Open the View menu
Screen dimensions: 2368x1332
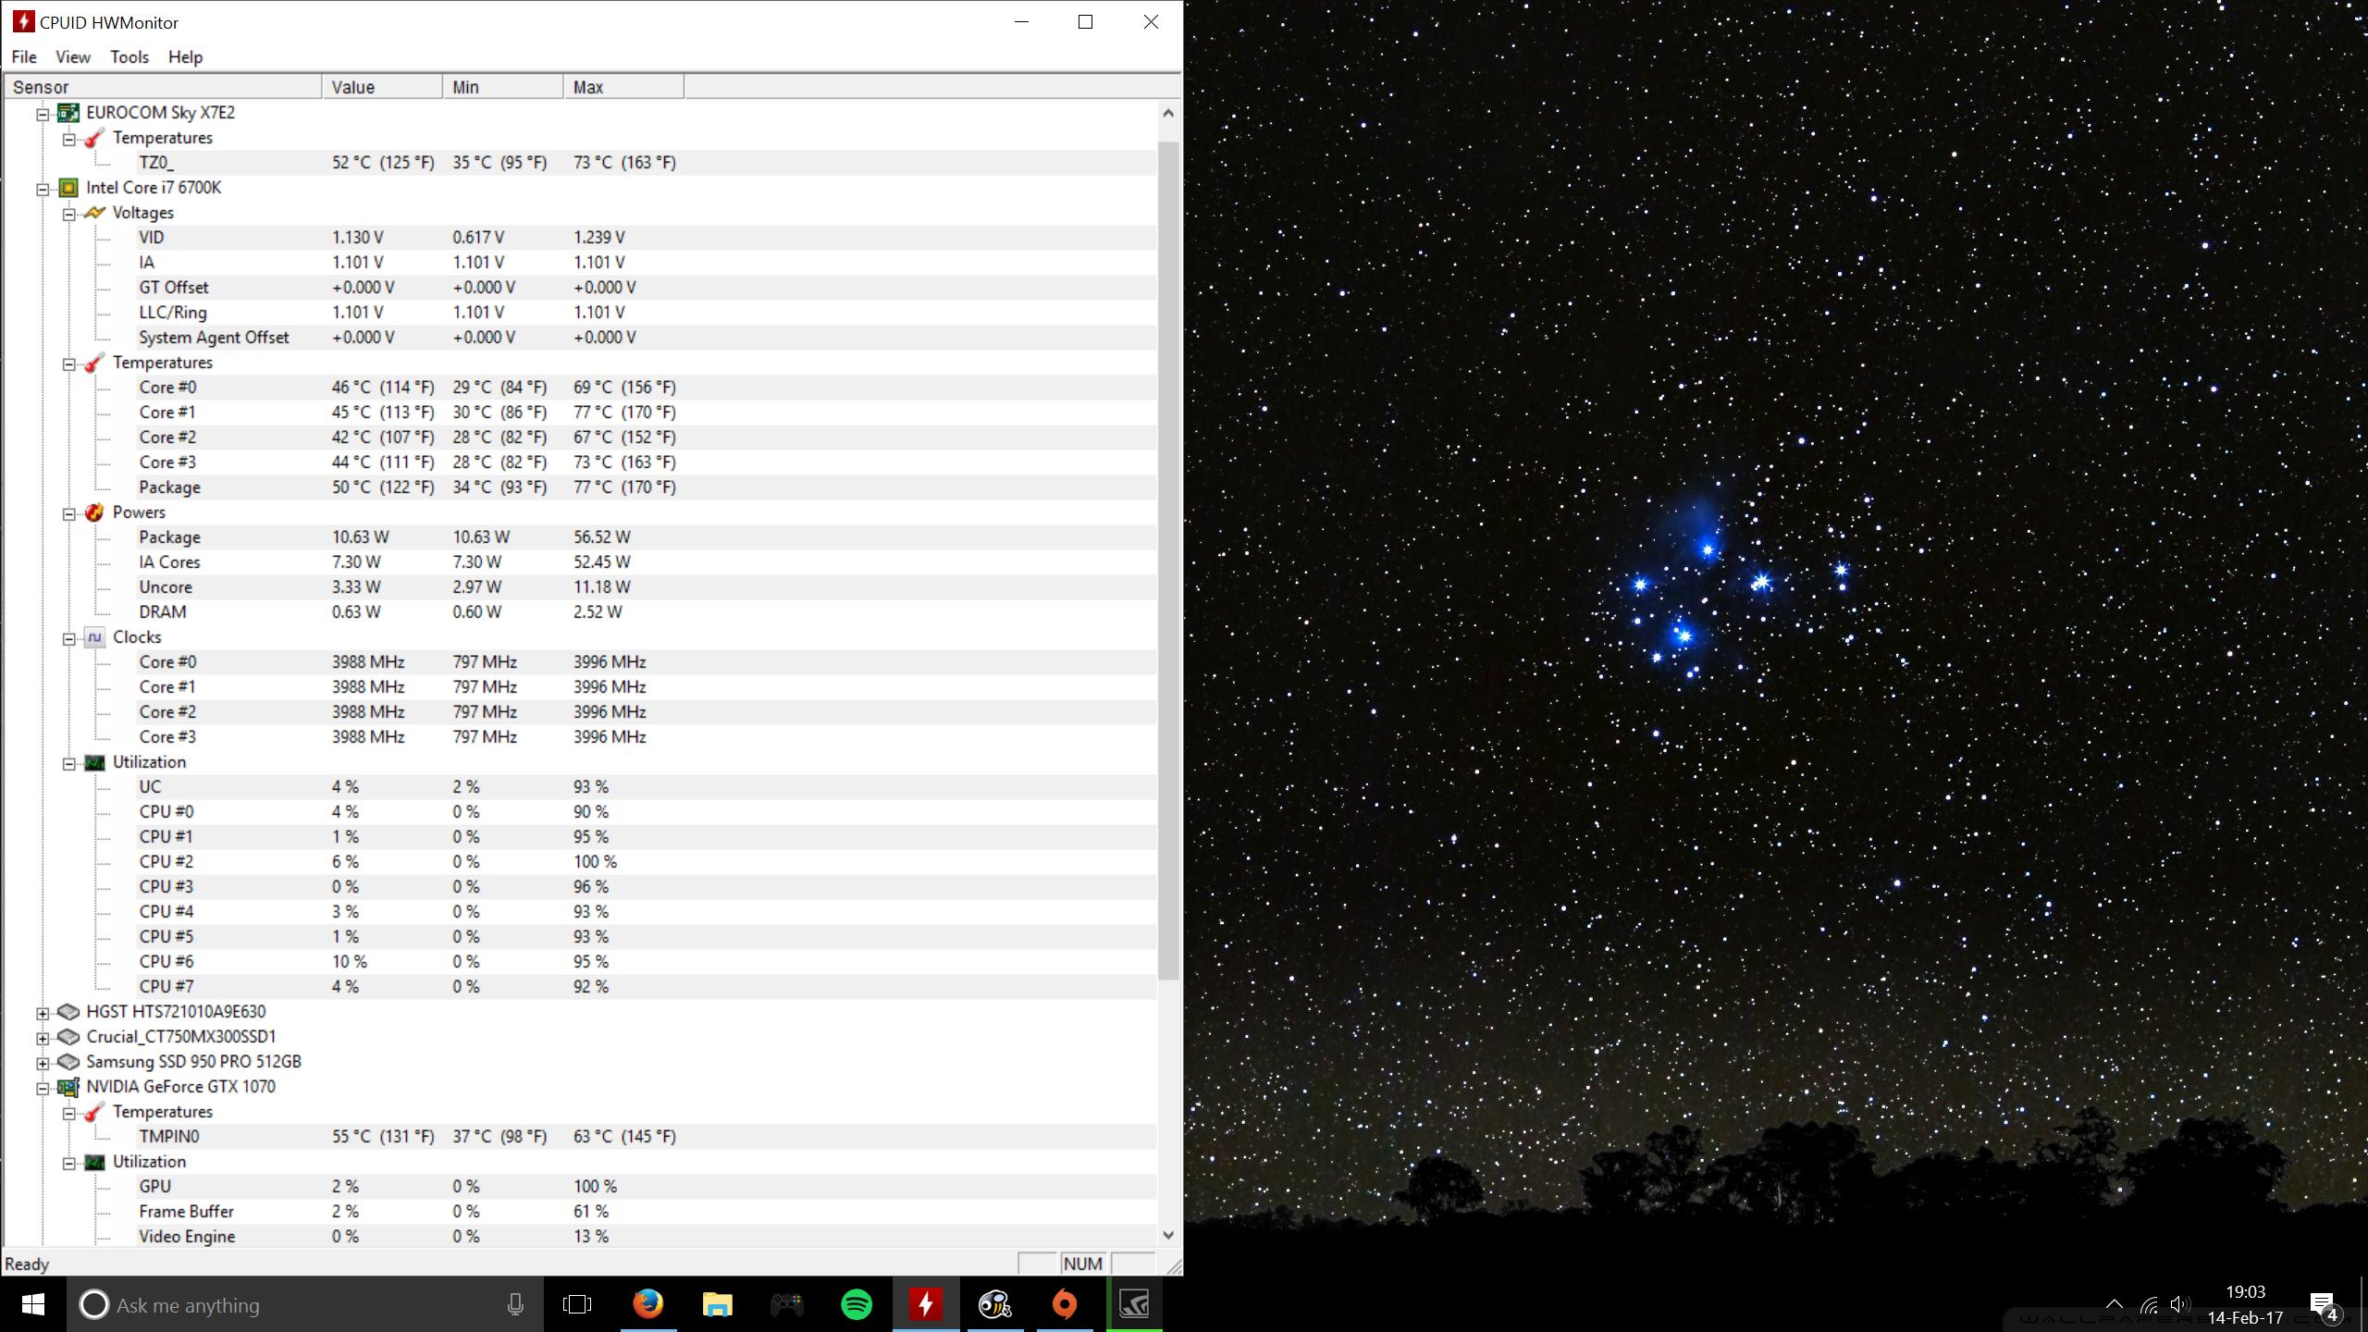point(73,56)
